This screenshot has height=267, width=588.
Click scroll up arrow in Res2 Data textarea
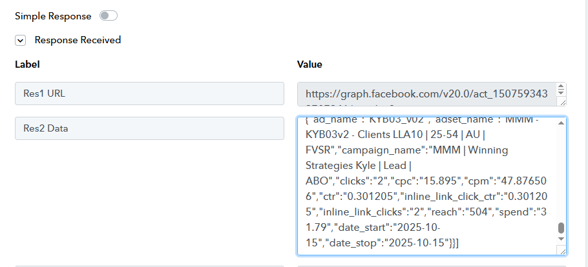[x=561, y=123]
